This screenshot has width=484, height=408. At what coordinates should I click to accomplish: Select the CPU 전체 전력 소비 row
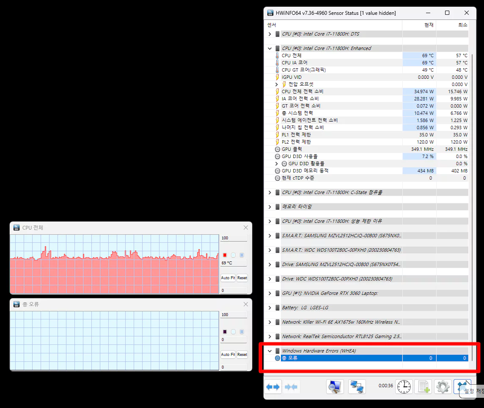click(366, 92)
